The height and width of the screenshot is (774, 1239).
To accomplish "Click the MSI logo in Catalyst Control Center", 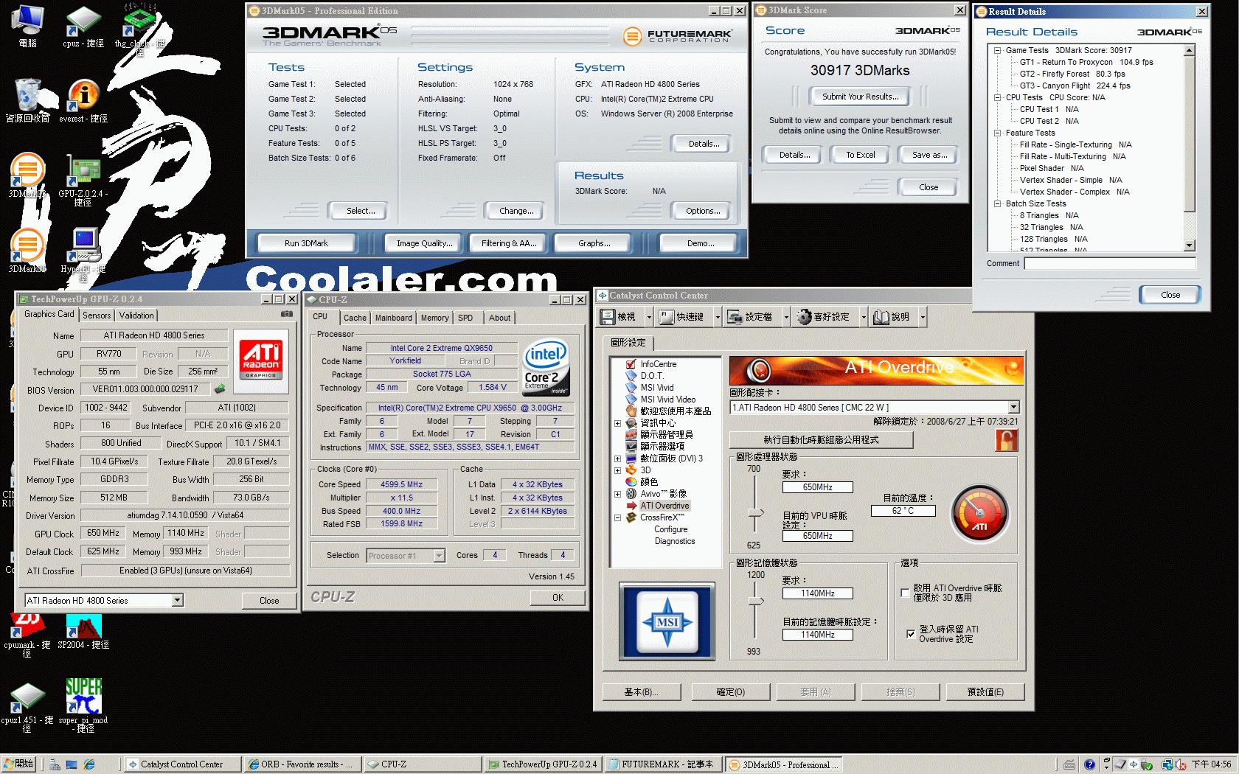I will (x=667, y=621).
